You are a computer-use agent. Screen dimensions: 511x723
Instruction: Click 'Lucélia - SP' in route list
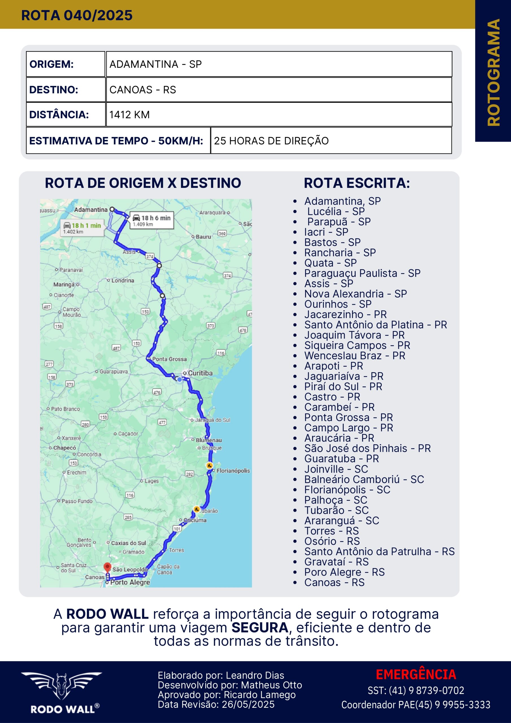pyautogui.click(x=336, y=211)
